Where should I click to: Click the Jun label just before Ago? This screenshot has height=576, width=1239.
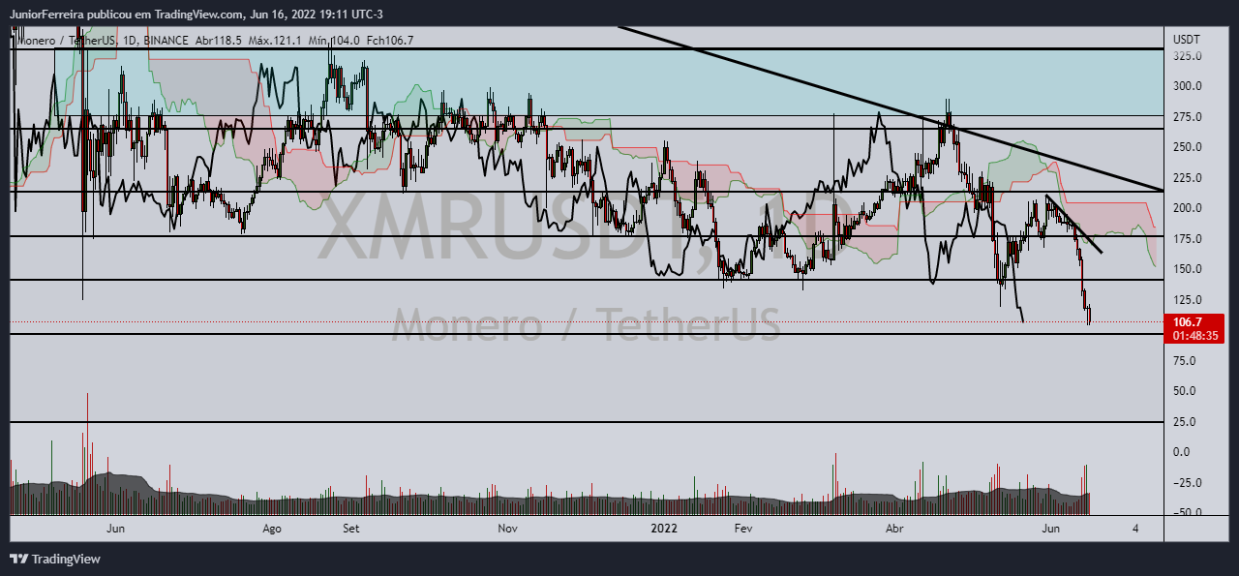pos(115,529)
